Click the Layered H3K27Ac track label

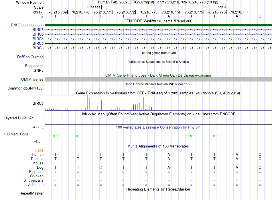19,118
